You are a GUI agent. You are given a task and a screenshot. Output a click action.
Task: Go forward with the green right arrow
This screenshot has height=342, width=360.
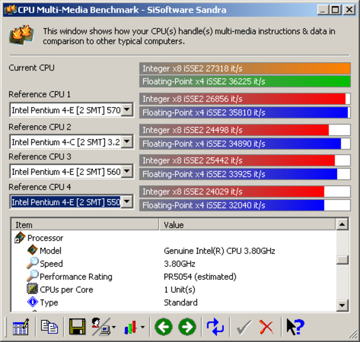[x=187, y=327]
